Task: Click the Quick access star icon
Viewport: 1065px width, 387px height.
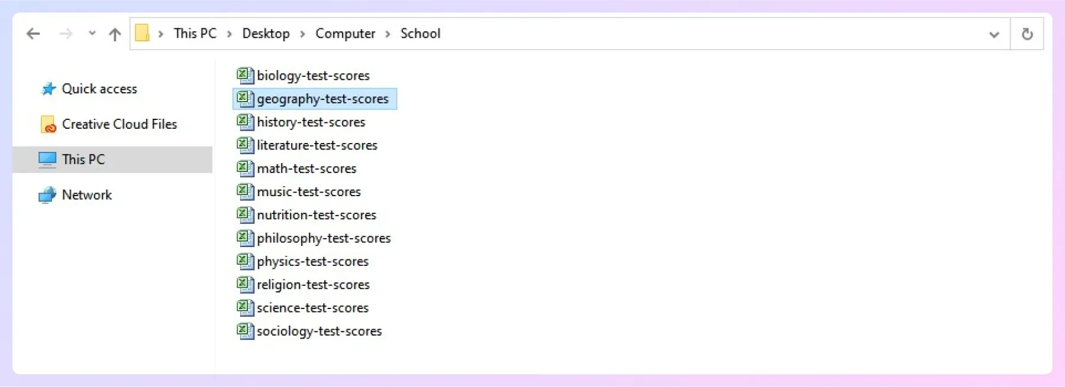Action: point(49,89)
